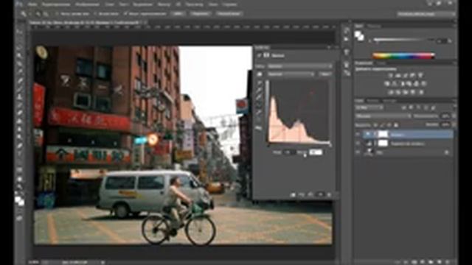
Task: Hide the selected Curves layer via its eye
Action: 358,134
